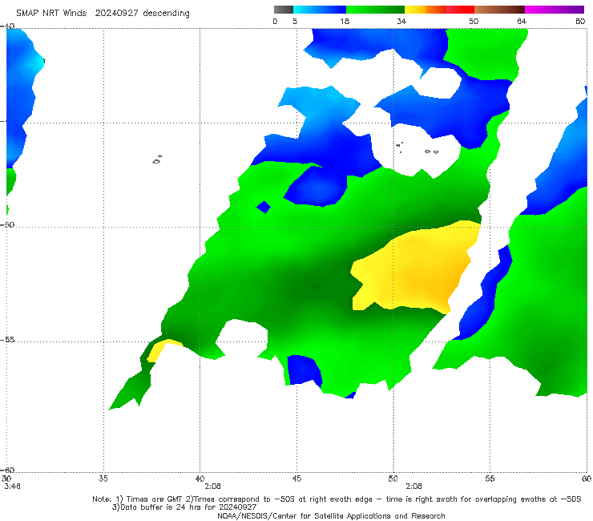593x521 pixels.
Task: Click the swath time '3:46'
Action: pyautogui.click(x=12, y=487)
